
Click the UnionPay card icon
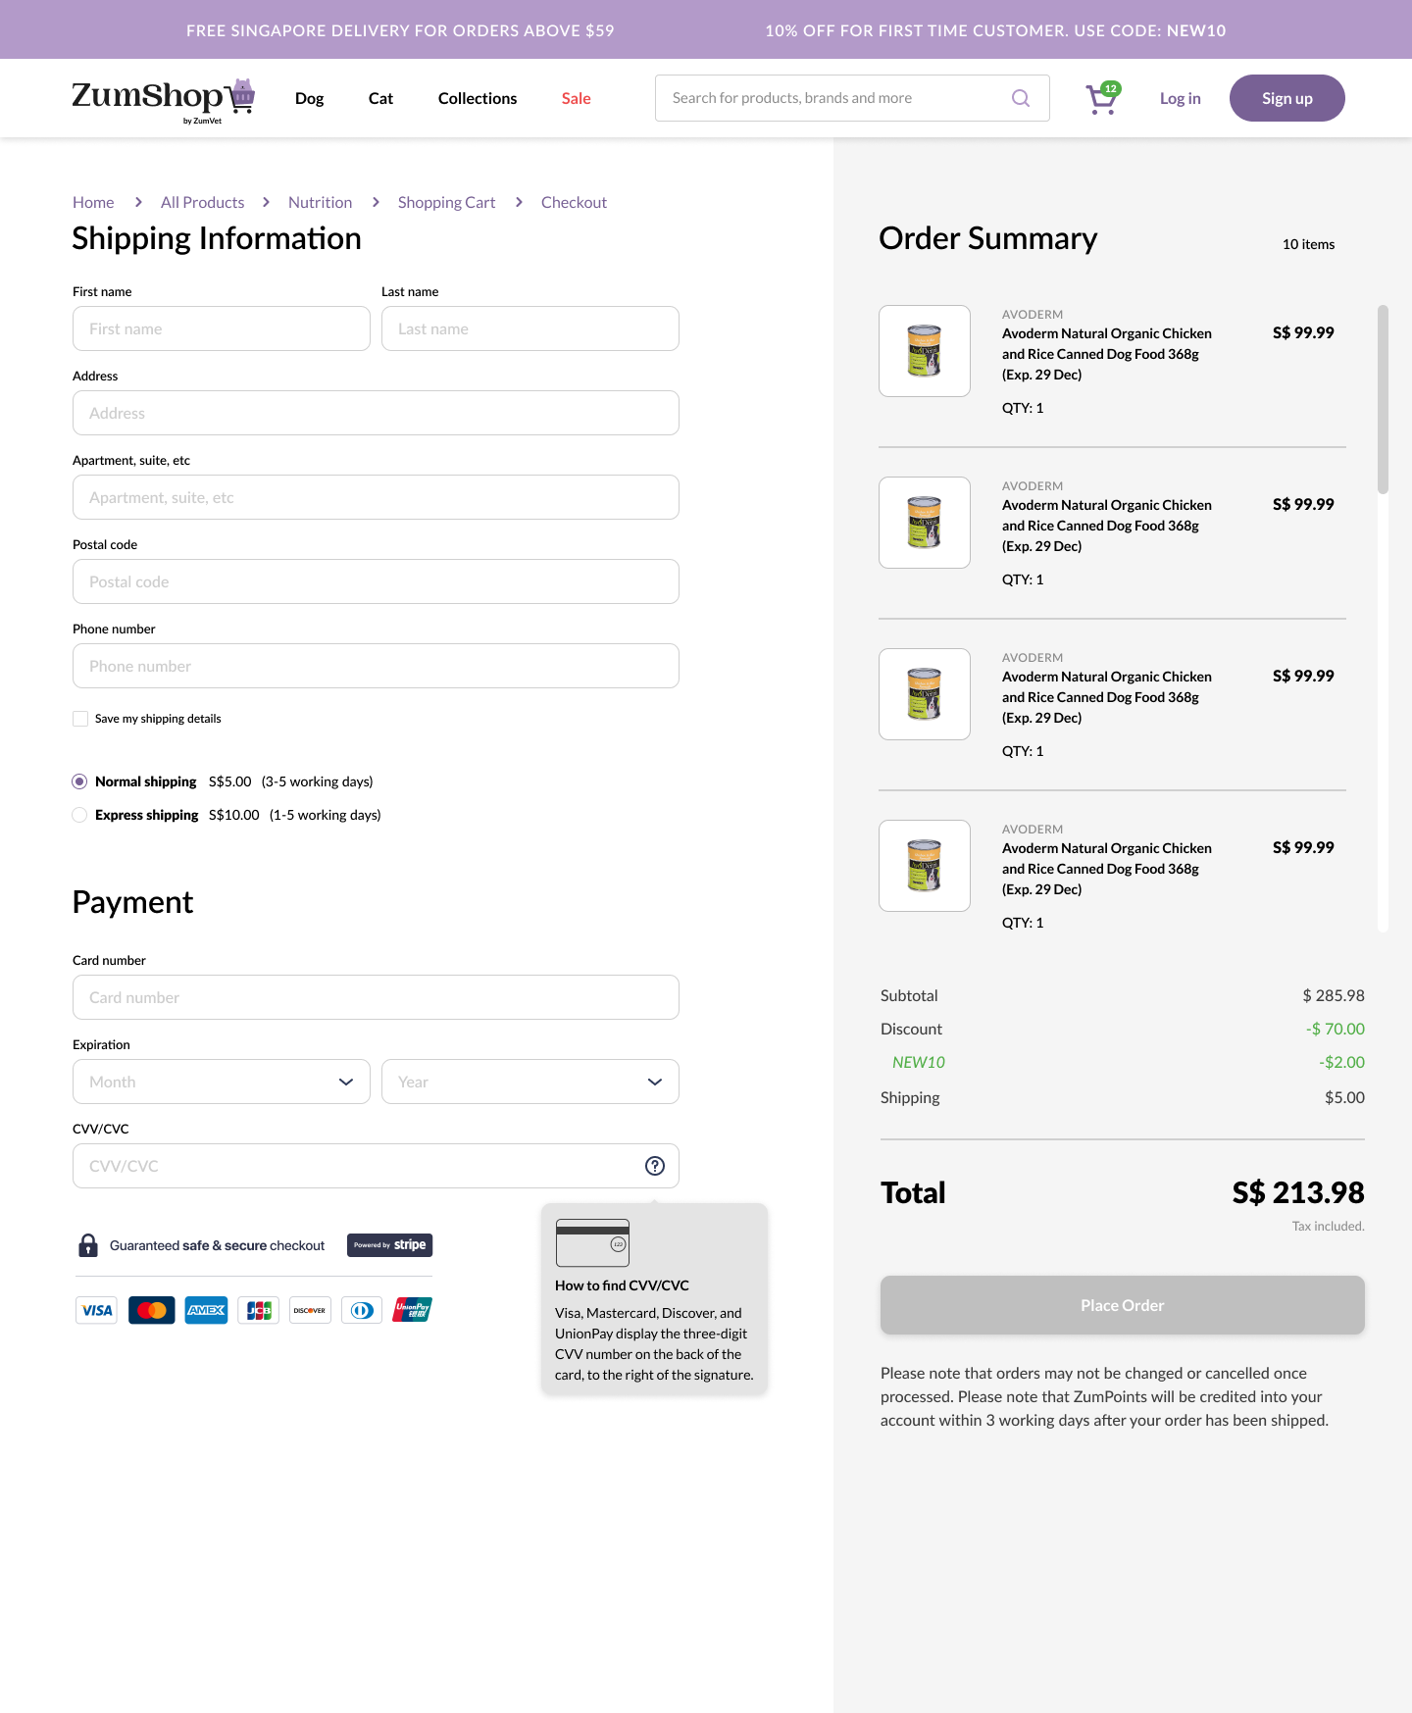413,1310
